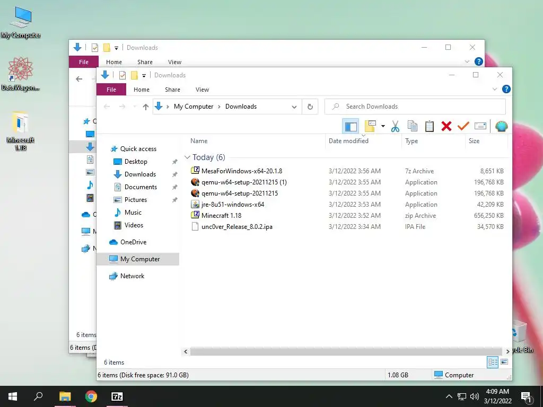
Task: Select Minecraft 1.18 zip archive in list
Action: [221, 215]
